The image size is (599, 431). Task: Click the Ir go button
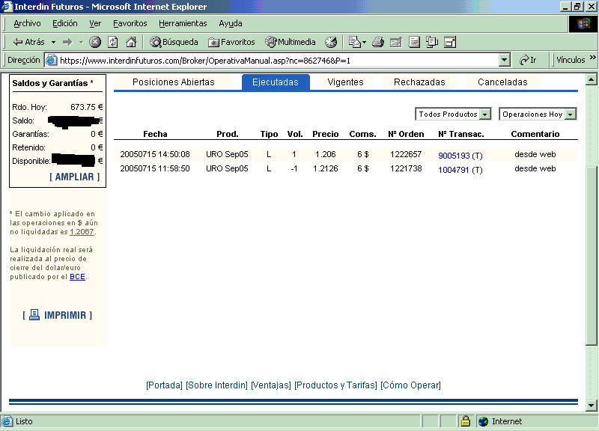pos(528,60)
